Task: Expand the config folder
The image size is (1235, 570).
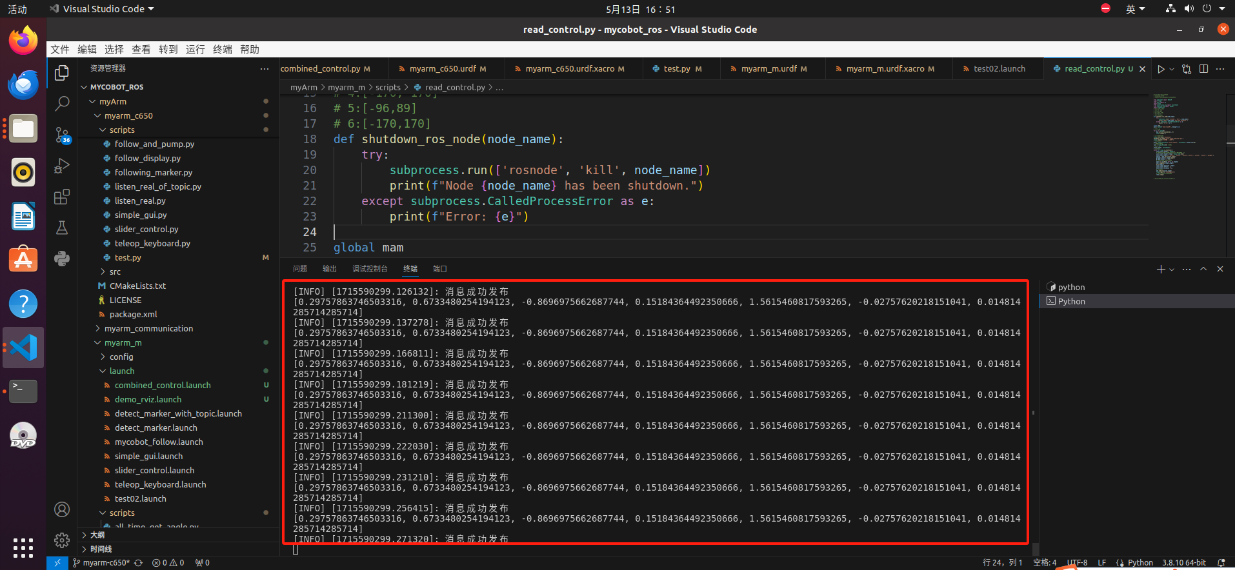Action: click(178, 357)
